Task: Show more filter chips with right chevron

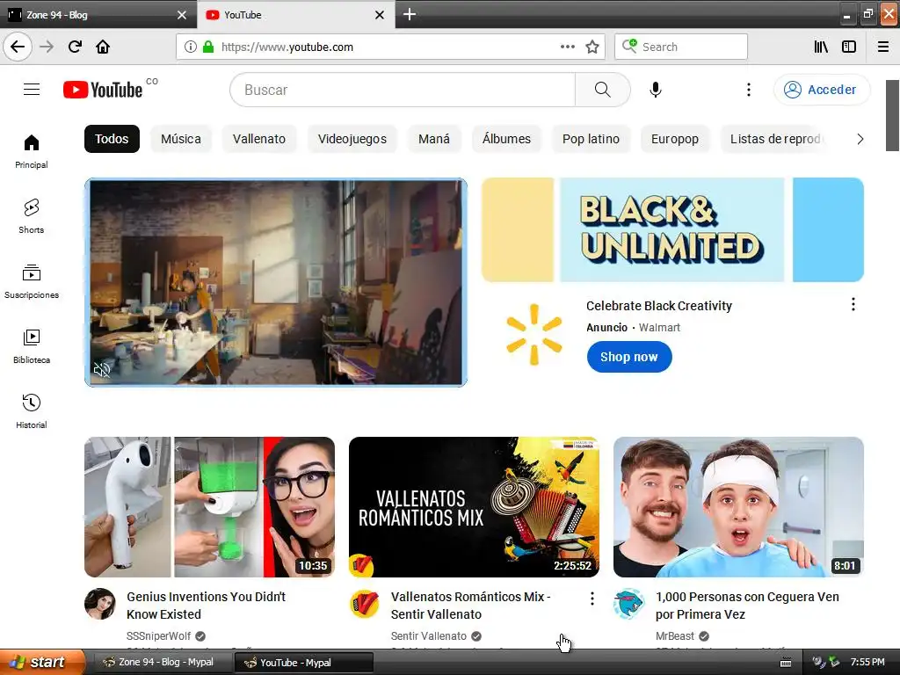Action: click(860, 139)
